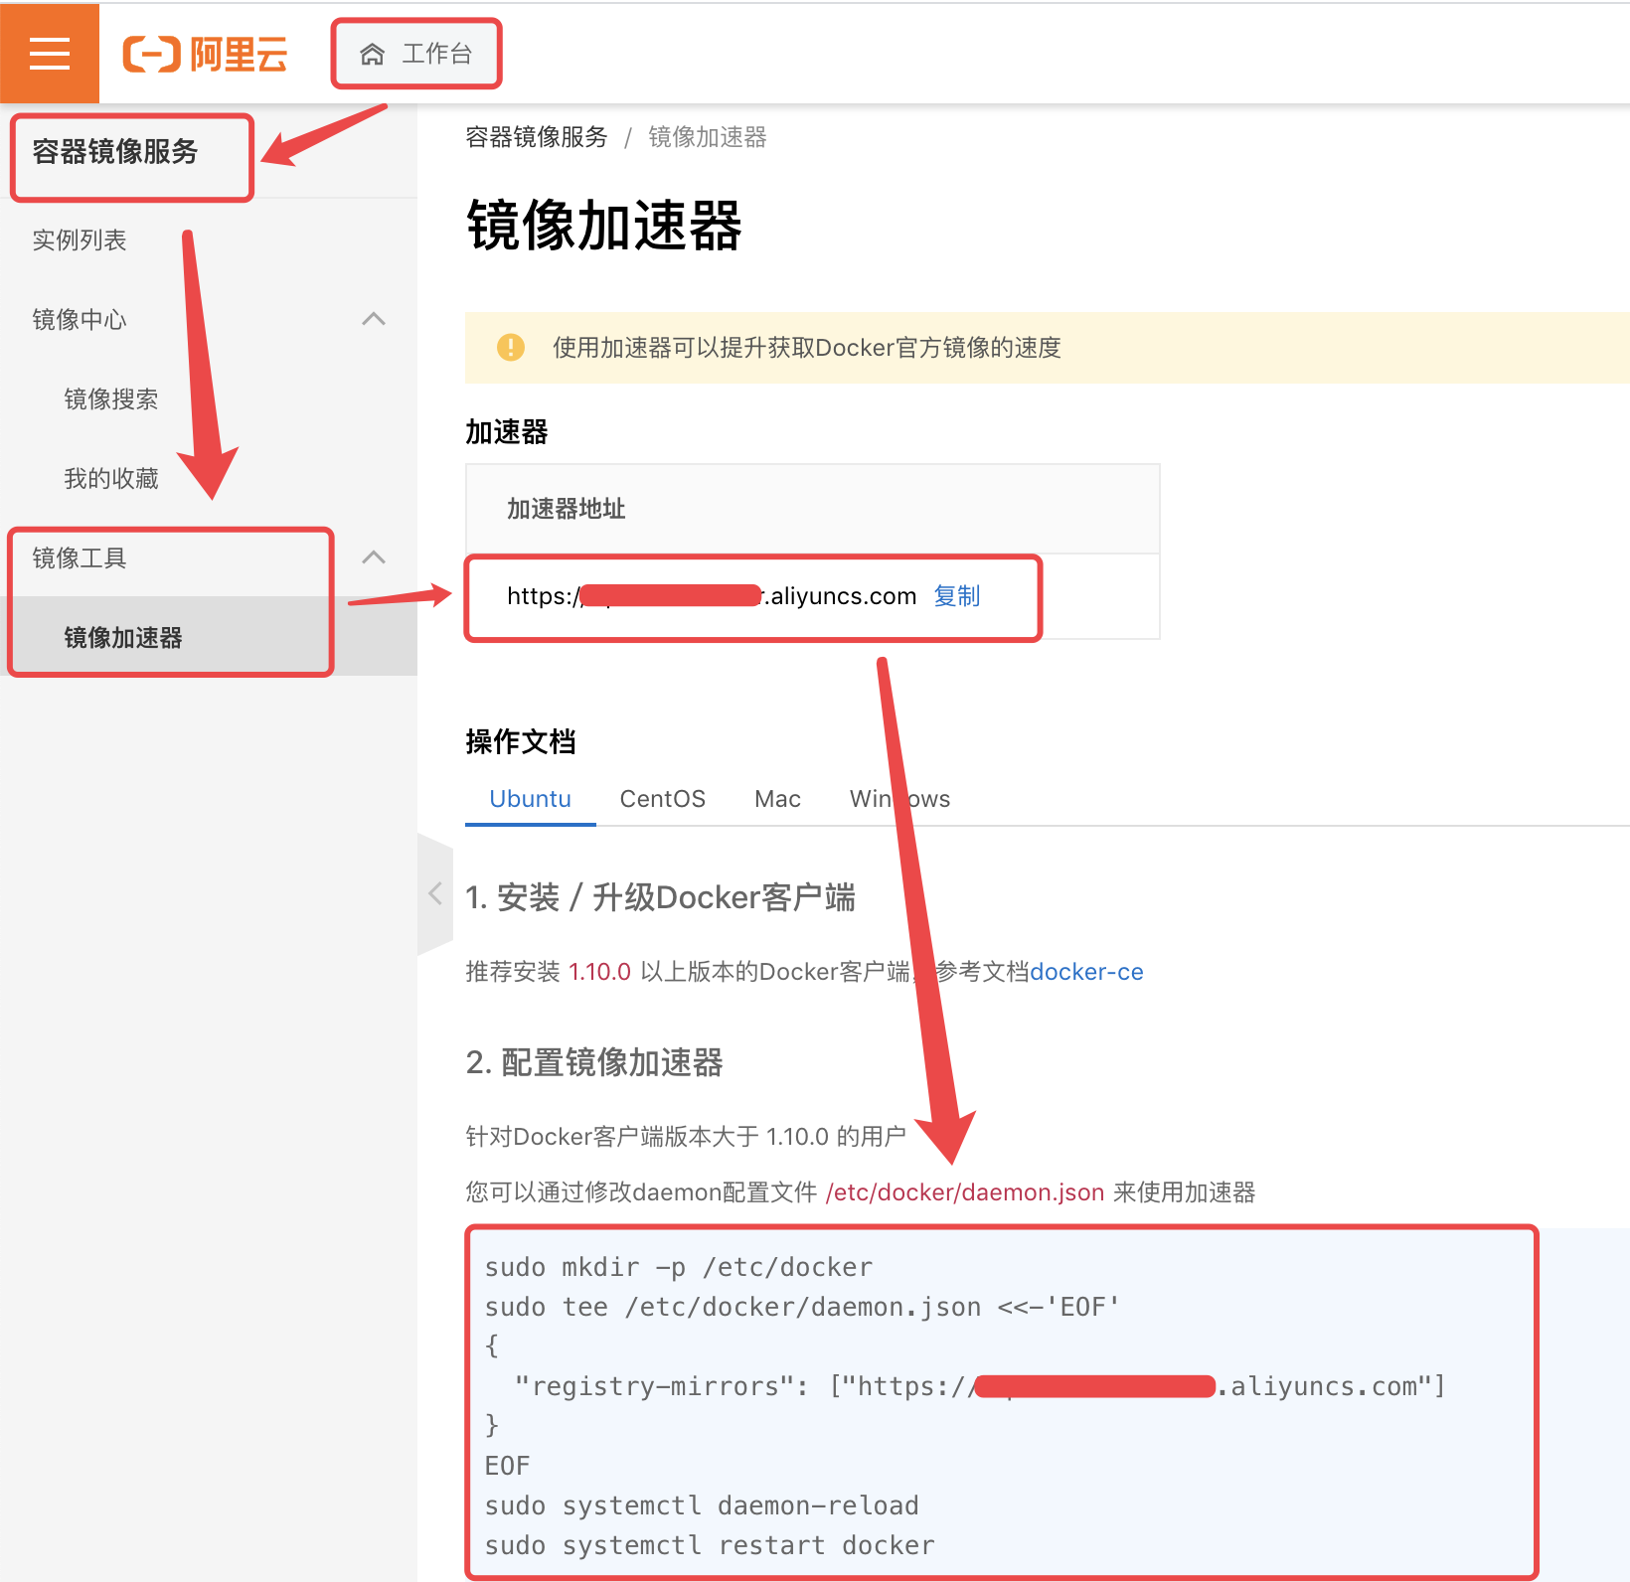Open 实例列表 in sidebar
1630x1582 pixels.
point(80,240)
